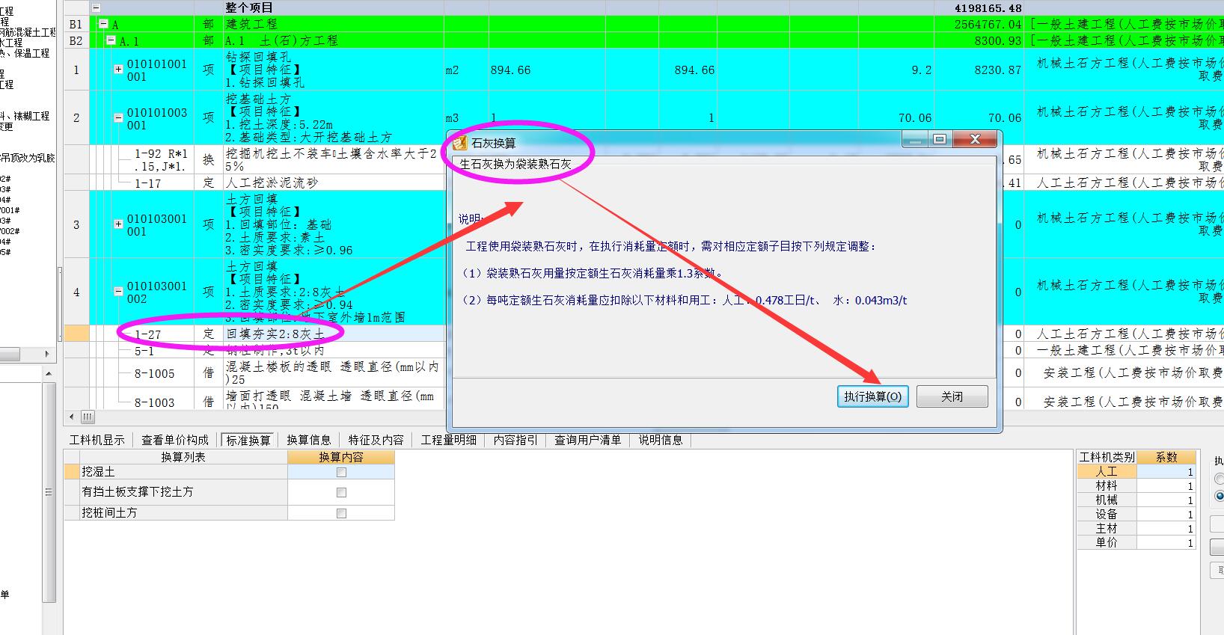Click the B1 row header

click(76, 25)
